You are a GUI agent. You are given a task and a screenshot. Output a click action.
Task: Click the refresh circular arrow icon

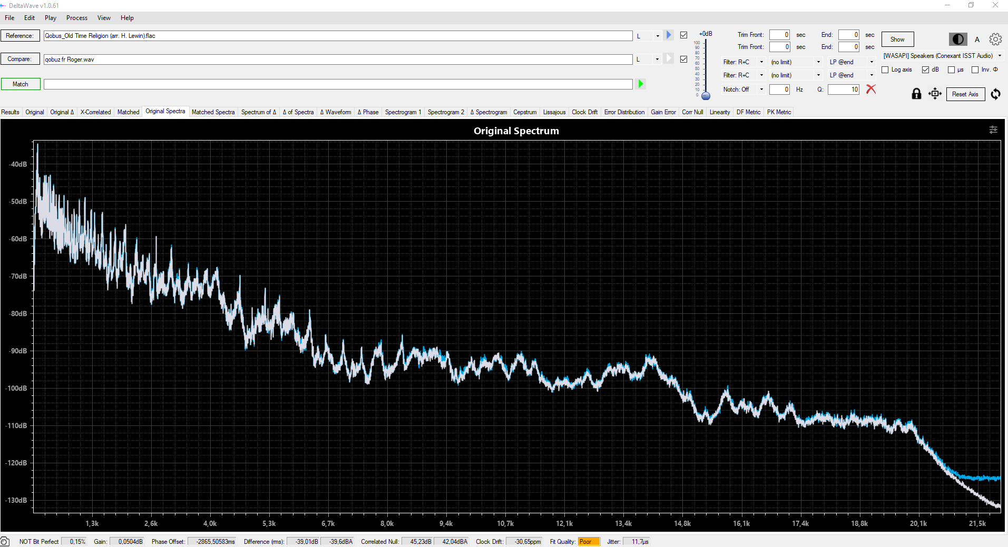[995, 94]
